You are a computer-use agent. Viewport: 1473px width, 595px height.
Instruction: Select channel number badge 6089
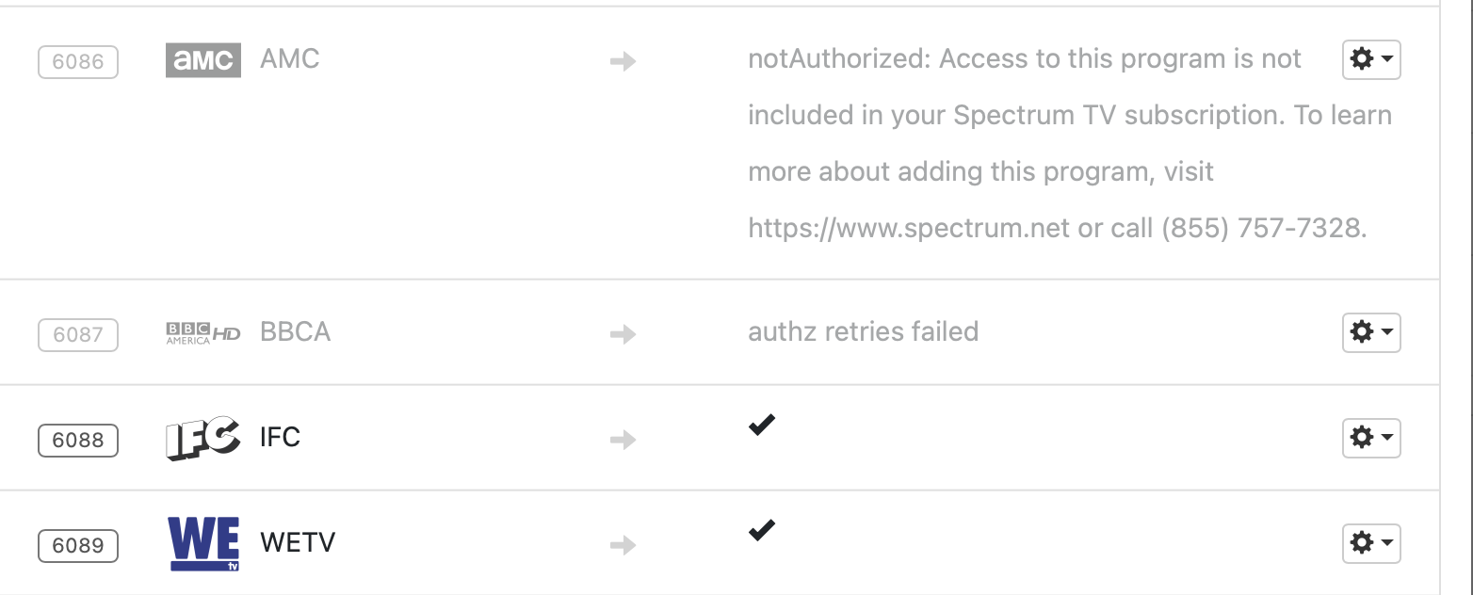78,545
